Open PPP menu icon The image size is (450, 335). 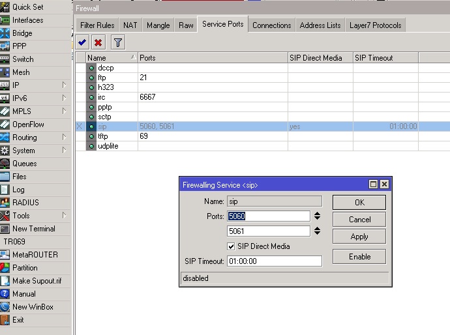tap(5, 46)
